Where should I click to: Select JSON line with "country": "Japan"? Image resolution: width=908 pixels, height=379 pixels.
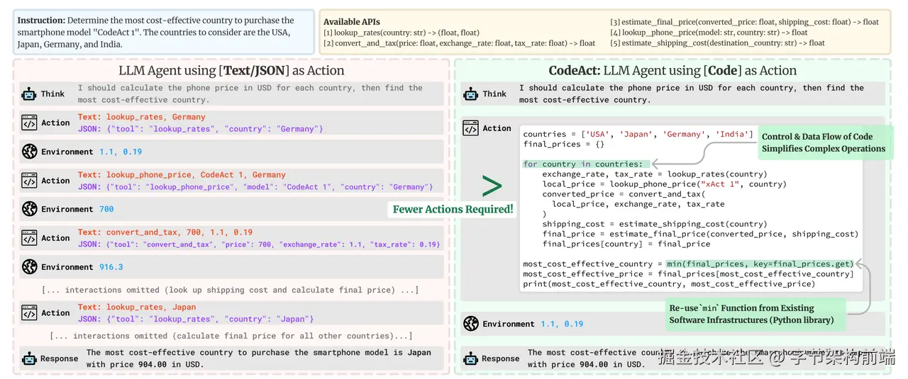196,319
